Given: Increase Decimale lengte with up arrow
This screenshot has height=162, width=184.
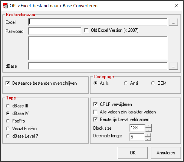Looking at the screenshot, I should tap(148, 135).
